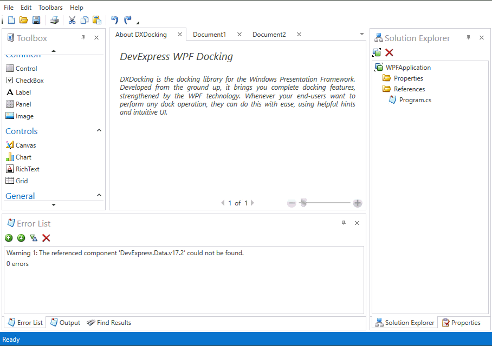The height and width of the screenshot is (346, 492).
Task: Open the document tabs list dropdown
Action: (362, 34)
